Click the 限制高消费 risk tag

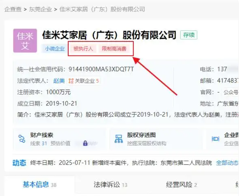click(x=114, y=49)
